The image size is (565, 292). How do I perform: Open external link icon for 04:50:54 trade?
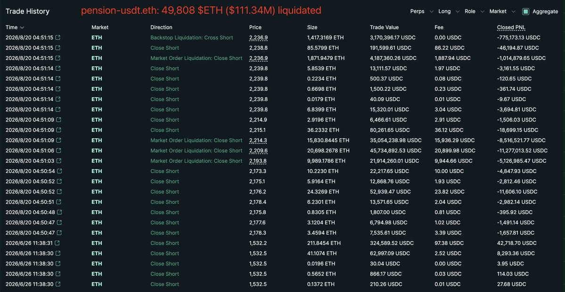(x=59, y=171)
